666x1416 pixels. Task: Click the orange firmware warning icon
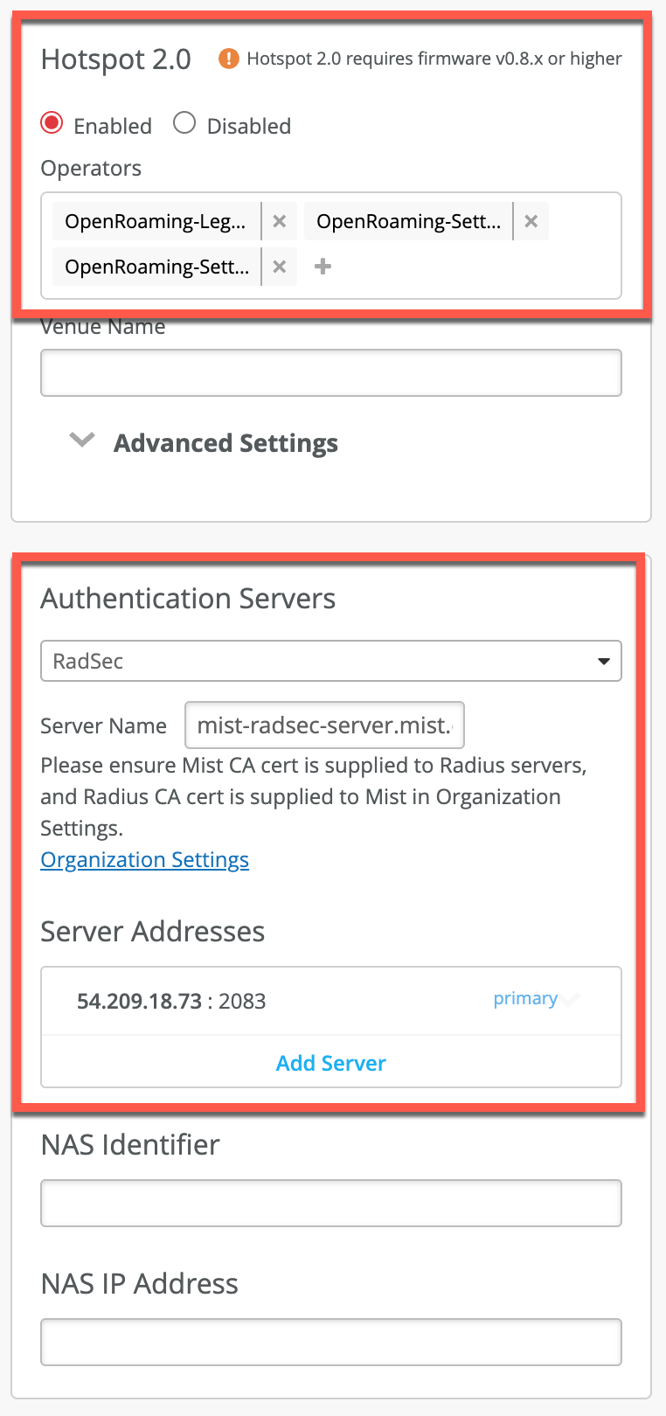click(228, 59)
